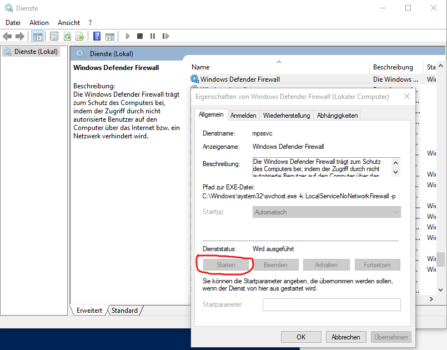Toggle the action pane toolbar icon
This screenshot has height=350, width=447.
(110, 36)
